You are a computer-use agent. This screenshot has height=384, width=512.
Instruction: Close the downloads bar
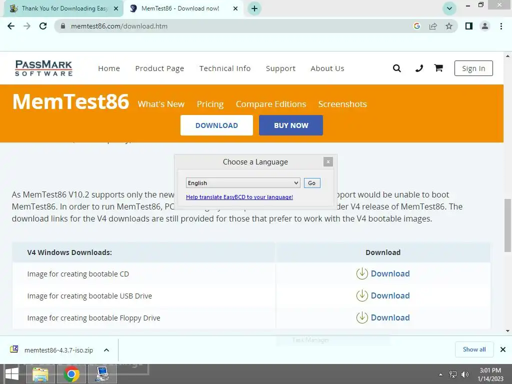click(x=503, y=349)
